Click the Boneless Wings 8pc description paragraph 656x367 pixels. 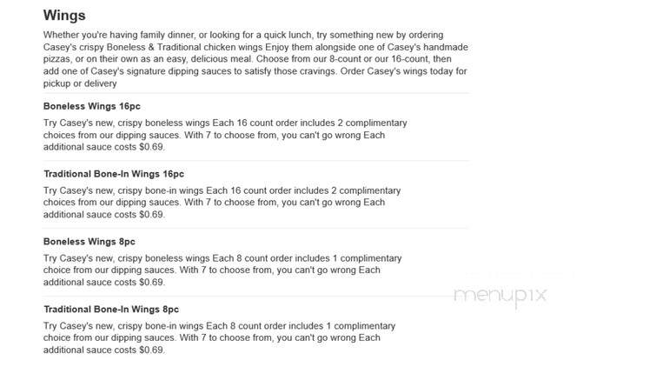tap(222, 270)
